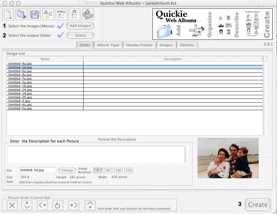Rotate image order with the circular arrow pad button
The image size is (277, 214).
click(58, 205)
